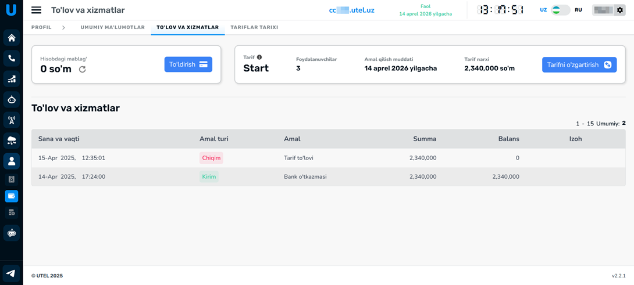Click the Sana va vaqti column header
Screen dimensions: 634x285
point(59,139)
